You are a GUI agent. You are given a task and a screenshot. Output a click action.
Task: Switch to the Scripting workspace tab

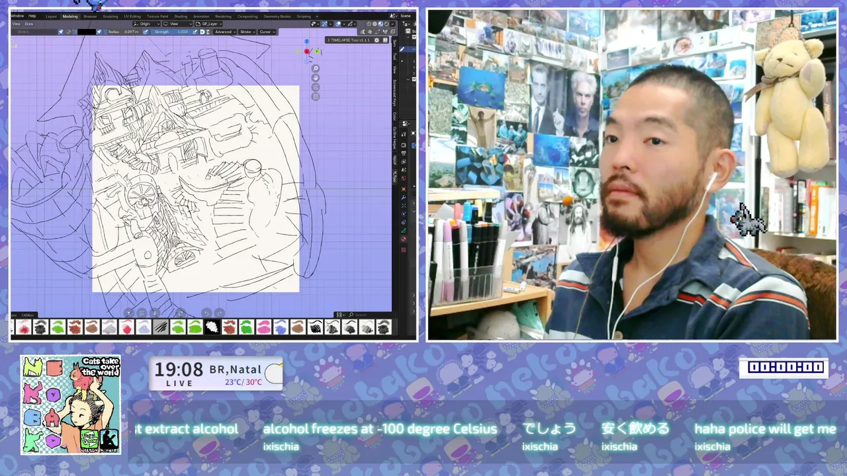(304, 17)
